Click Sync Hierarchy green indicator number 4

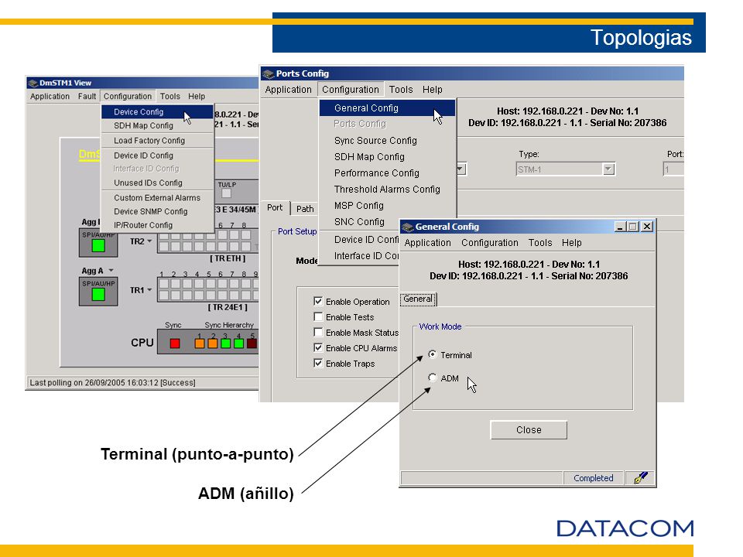pos(238,343)
